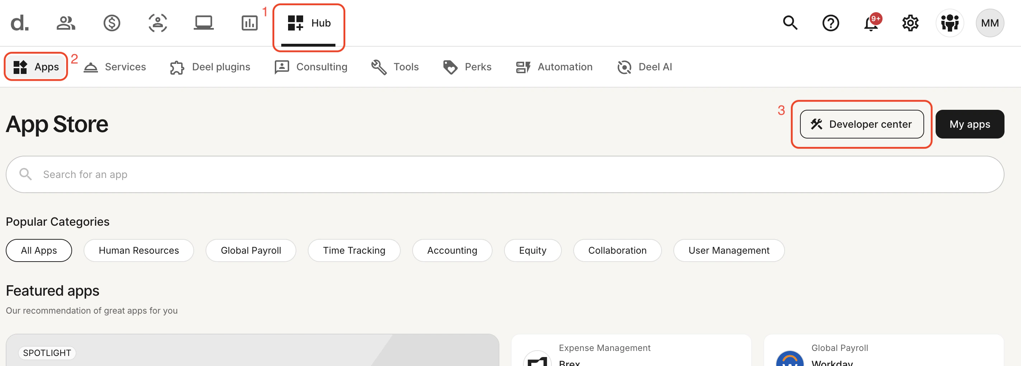Open the MM account avatar menu

[x=990, y=23]
